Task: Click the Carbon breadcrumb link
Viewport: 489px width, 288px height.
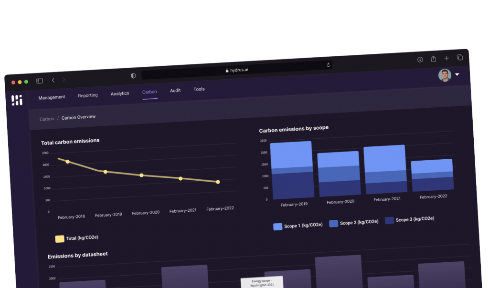Action: point(47,119)
